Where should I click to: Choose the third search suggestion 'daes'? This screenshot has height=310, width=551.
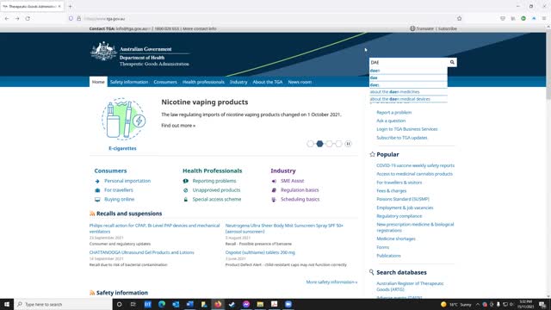pos(375,84)
